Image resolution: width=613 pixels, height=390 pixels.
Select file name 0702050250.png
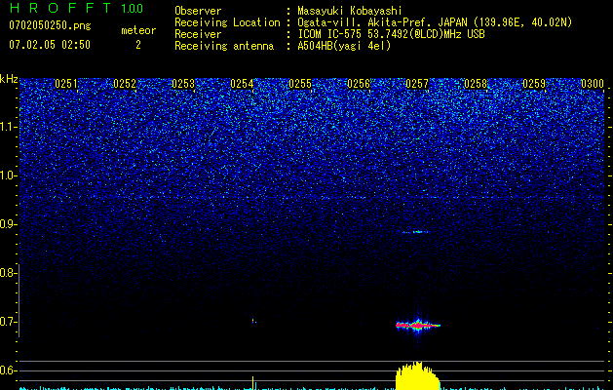point(50,26)
